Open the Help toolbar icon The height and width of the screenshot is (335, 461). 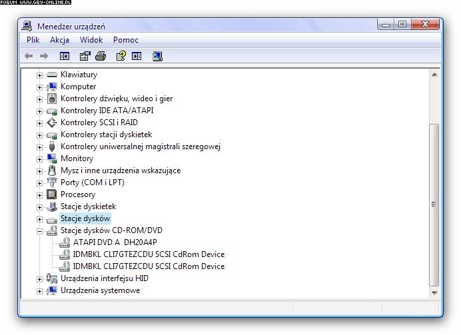(121, 57)
